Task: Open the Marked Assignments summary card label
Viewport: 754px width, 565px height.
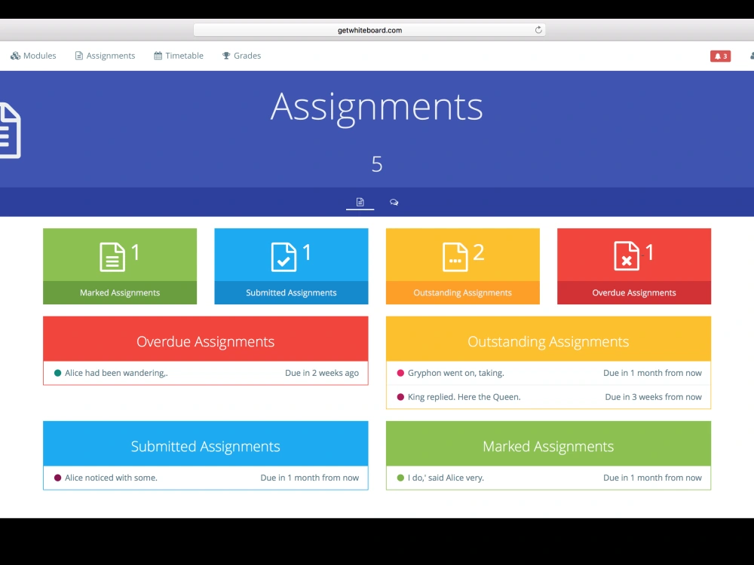Action: (120, 292)
